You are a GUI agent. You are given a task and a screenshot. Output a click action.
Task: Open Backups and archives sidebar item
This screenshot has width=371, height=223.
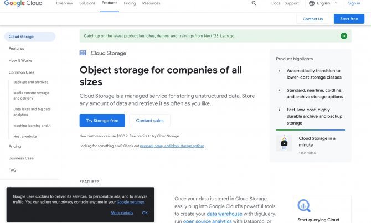pyautogui.click(x=31, y=82)
